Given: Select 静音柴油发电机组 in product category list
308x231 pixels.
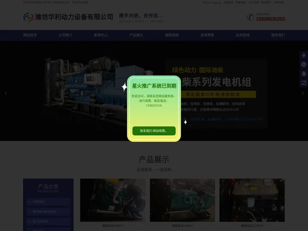Looking at the screenshot, I should (x=48, y=212).
